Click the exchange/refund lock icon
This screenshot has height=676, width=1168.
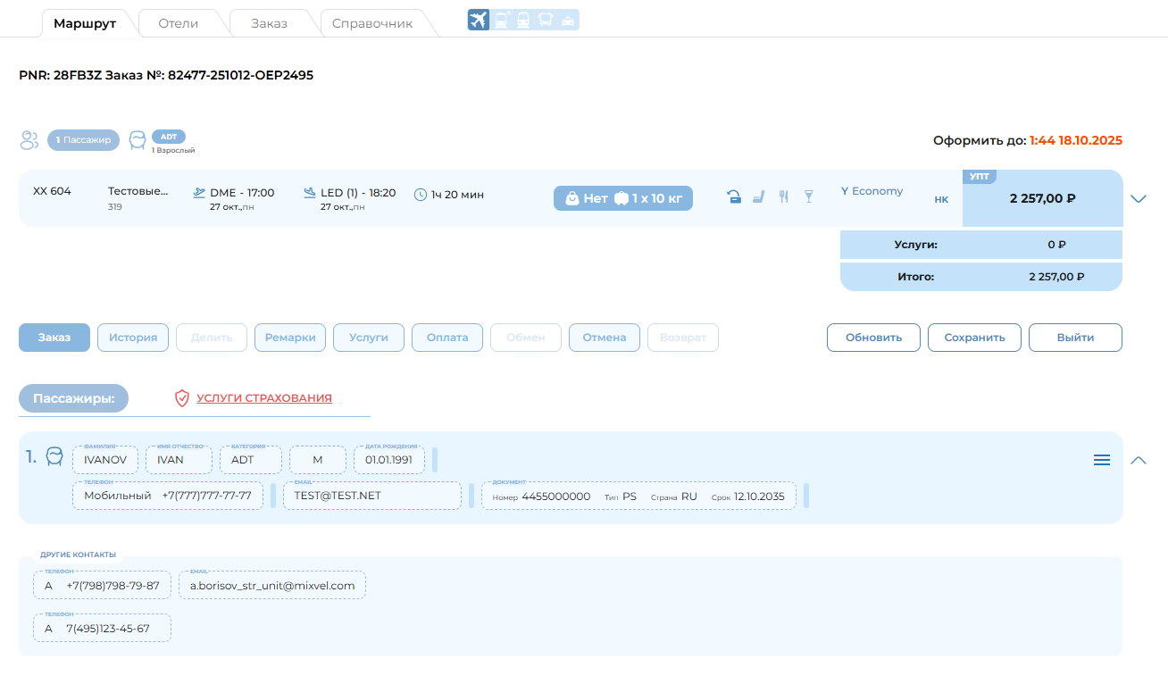(733, 197)
